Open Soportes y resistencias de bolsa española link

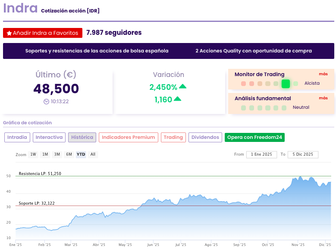(x=97, y=51)
